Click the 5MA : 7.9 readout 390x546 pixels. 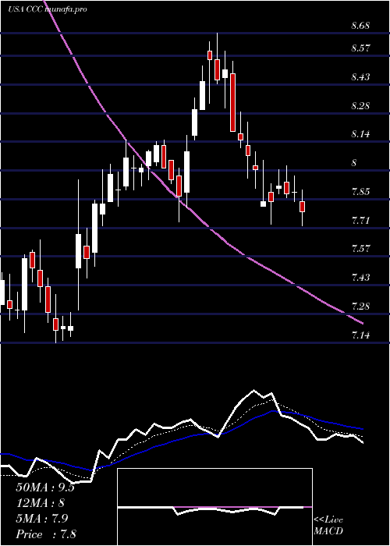pos(44,519)
